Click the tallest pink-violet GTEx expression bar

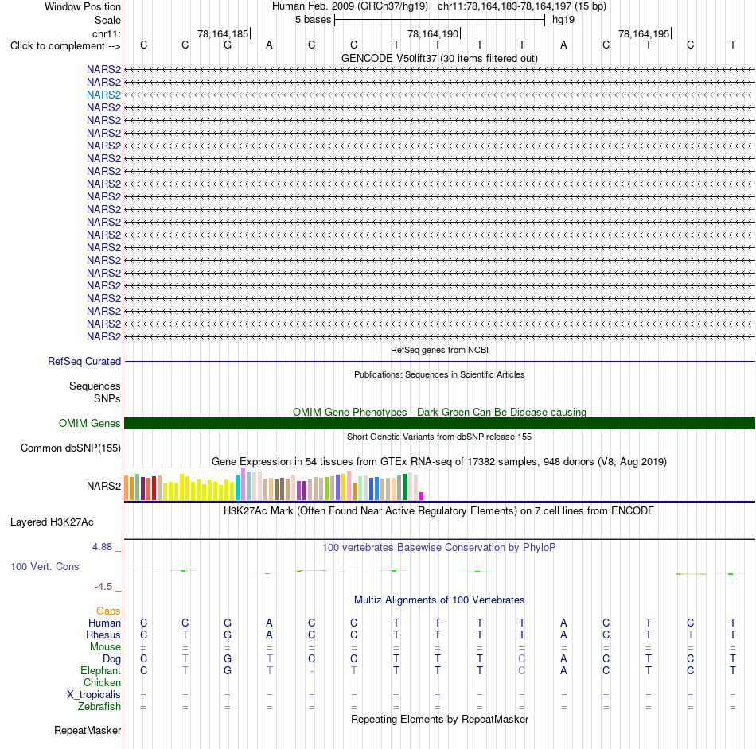pyautogui.click(x=243, y=484)
